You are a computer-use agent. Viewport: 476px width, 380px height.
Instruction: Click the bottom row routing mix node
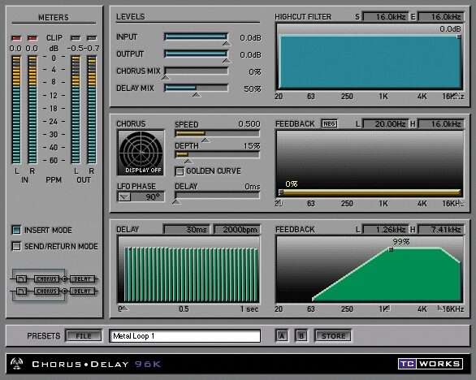pos(64,291)
